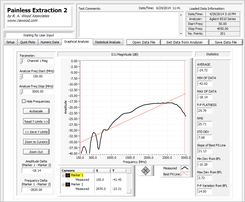The height and width of the screenshot is (202, 245).
Task: Click the No. Points value 201
Action: 223,34
